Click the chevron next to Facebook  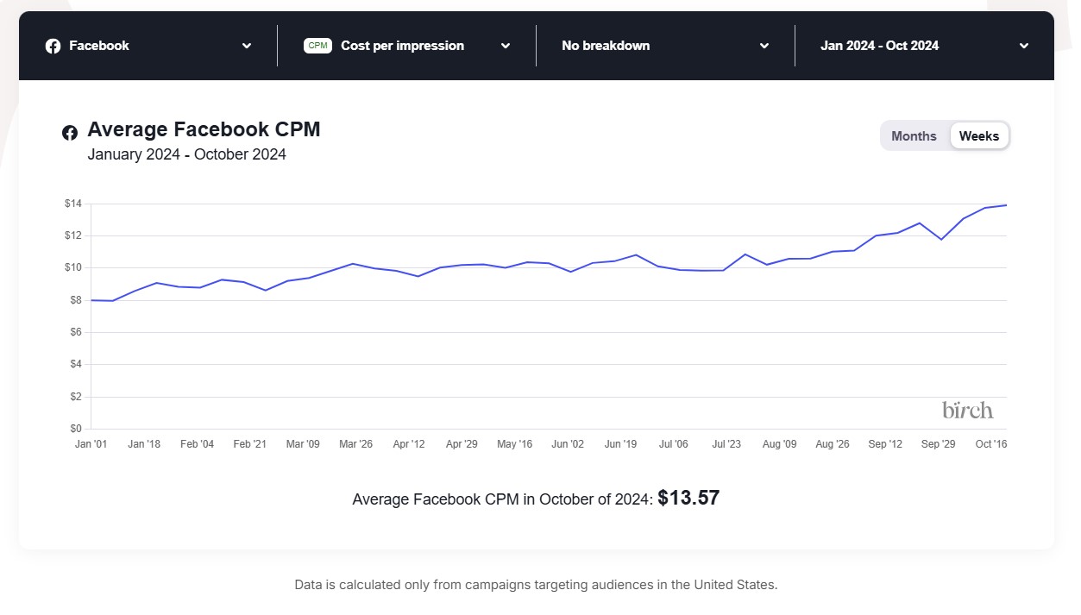(x=247, y=46)
